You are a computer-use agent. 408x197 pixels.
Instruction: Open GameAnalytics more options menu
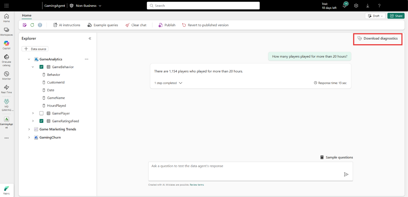(87, 59)
